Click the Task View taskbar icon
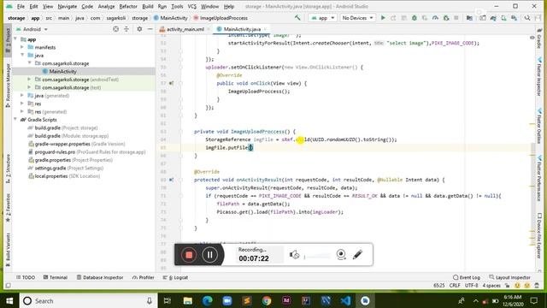Viewport: 547px width, 308px height. [168, 300]
